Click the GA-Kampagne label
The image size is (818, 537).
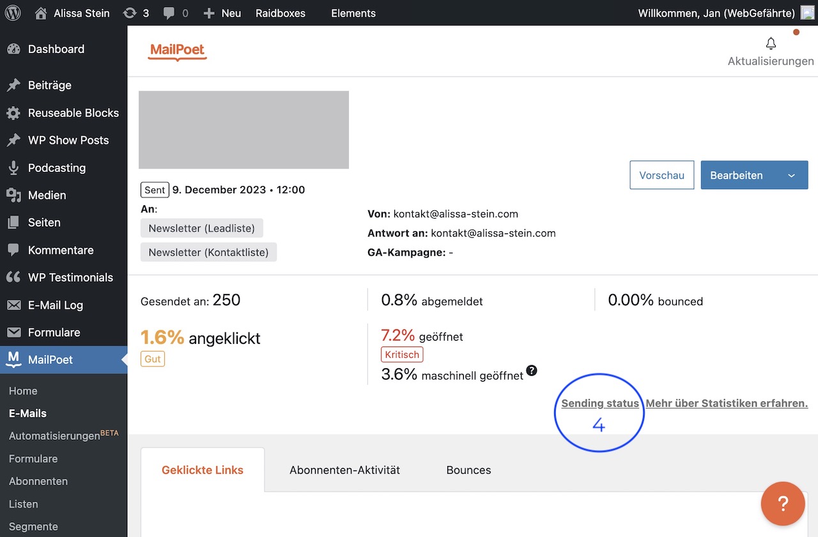pos(406,253)
